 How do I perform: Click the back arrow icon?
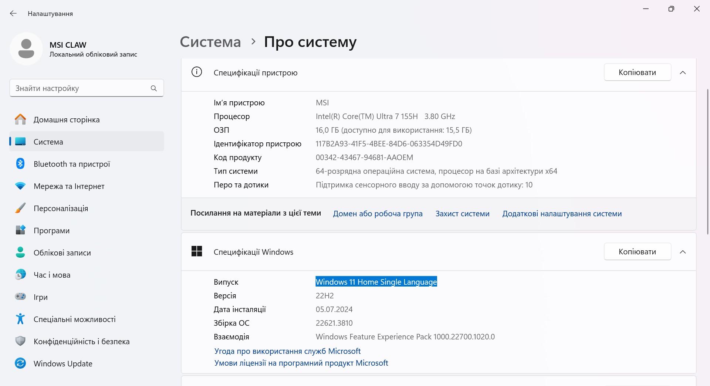point(13,14)
